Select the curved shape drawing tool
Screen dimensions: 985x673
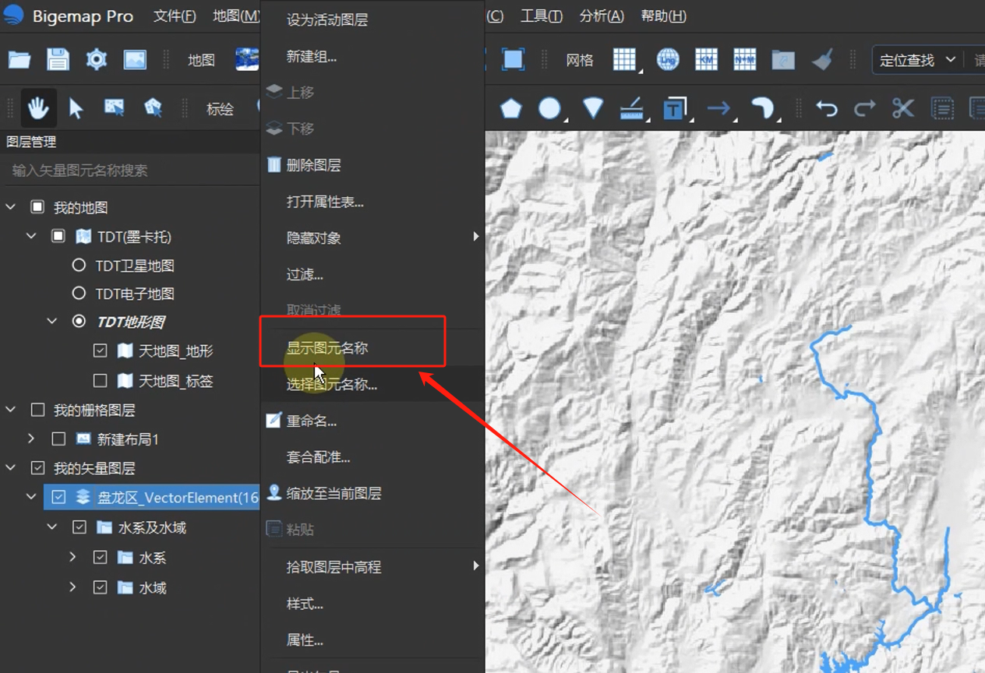[763, 108]
